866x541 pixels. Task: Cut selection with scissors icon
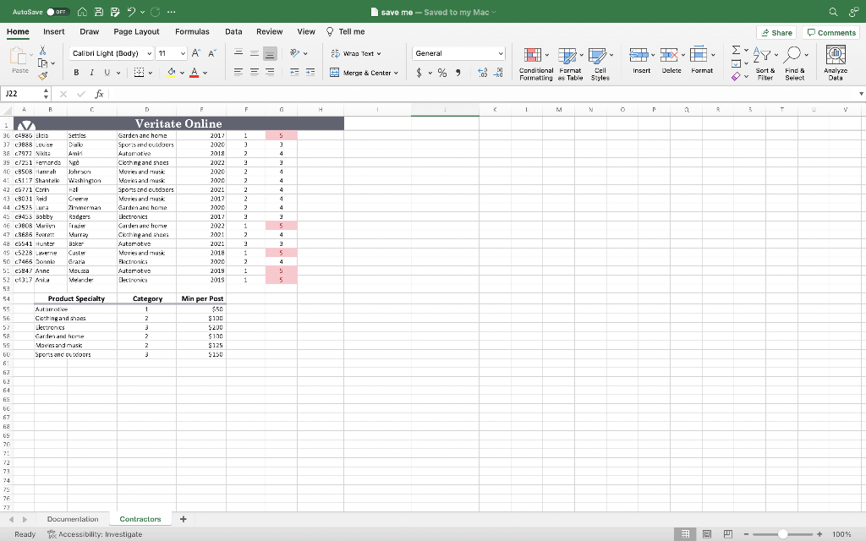click(42, 51)
